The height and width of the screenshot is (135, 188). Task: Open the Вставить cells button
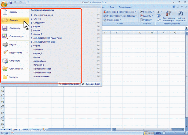(x=146, y=12)
